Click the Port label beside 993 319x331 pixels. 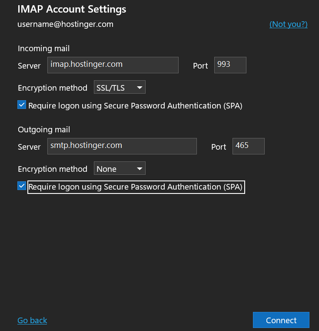pyautogui.click(x=200, y=66)
